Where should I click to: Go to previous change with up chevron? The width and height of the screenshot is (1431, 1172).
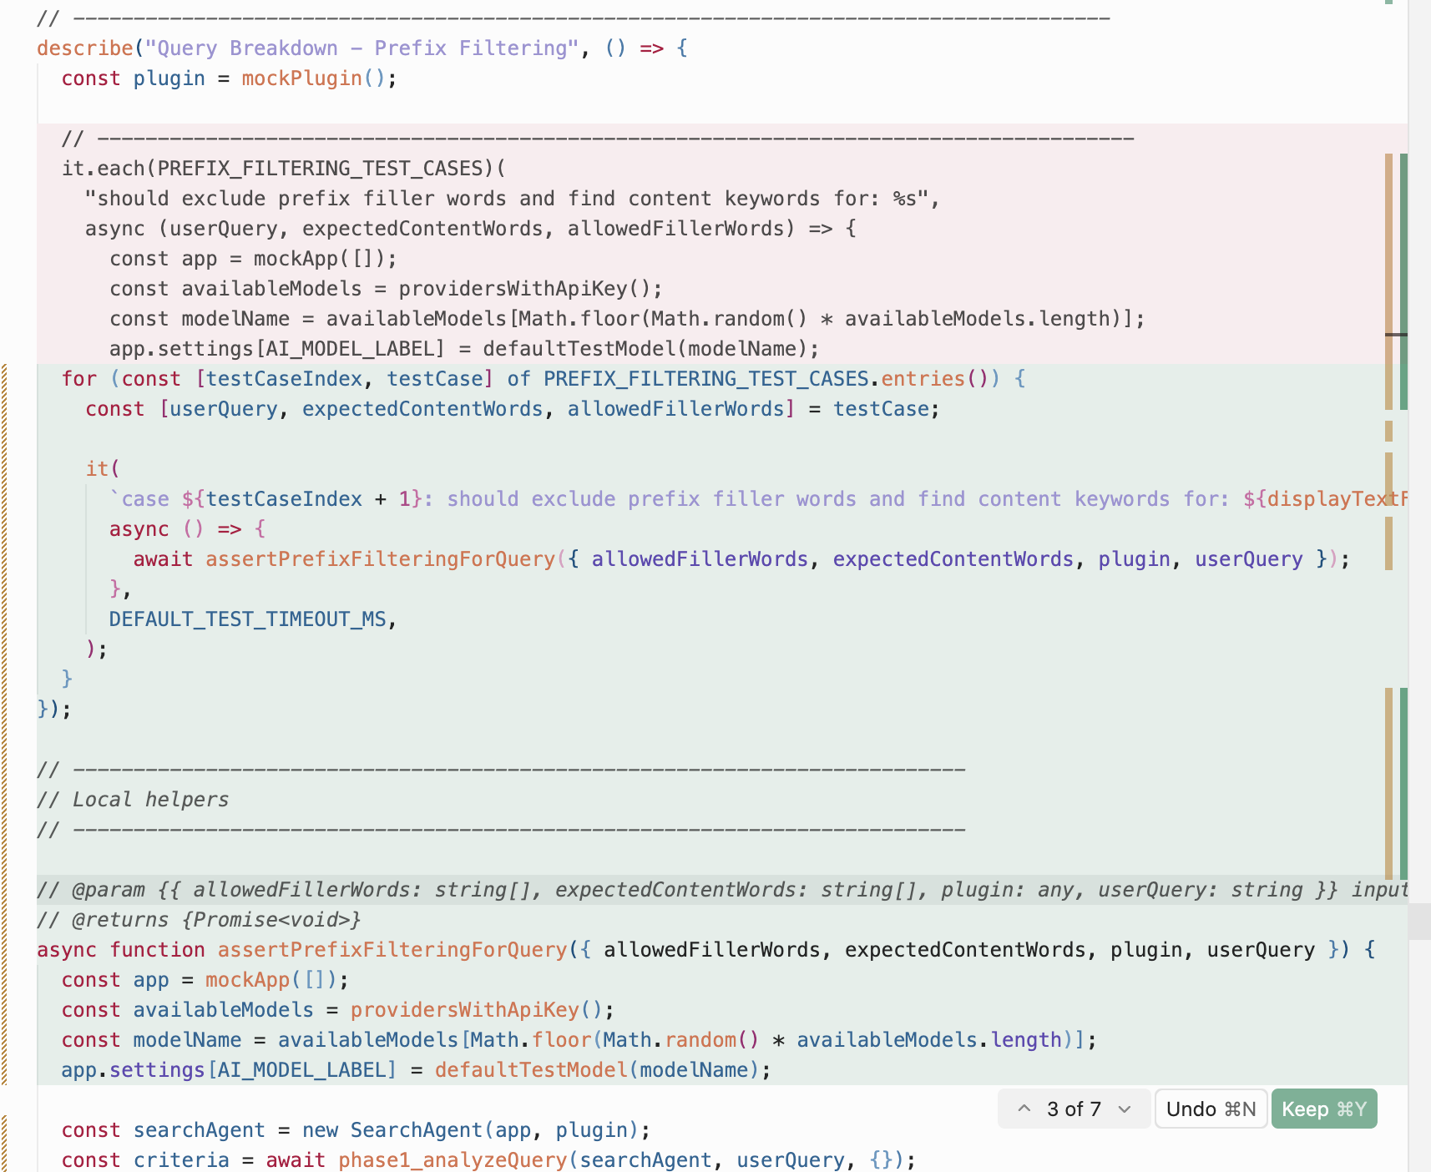[1024, 1109]
